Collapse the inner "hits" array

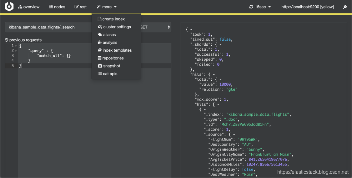point(218,104)
